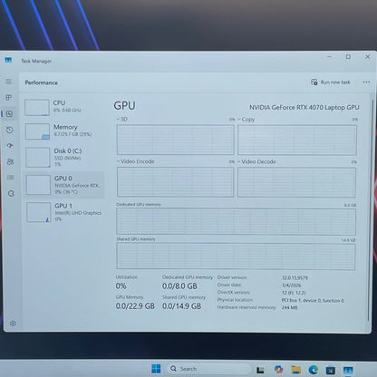This screenshot has width=377, height=377.
Task: Click the CPU mini graph thumbnail
Action: 37,107
